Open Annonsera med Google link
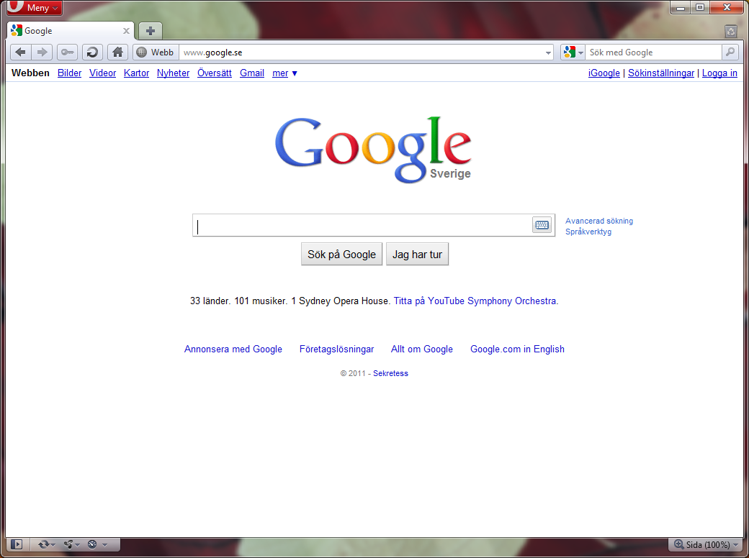The image size is (749, 558). 233,349
